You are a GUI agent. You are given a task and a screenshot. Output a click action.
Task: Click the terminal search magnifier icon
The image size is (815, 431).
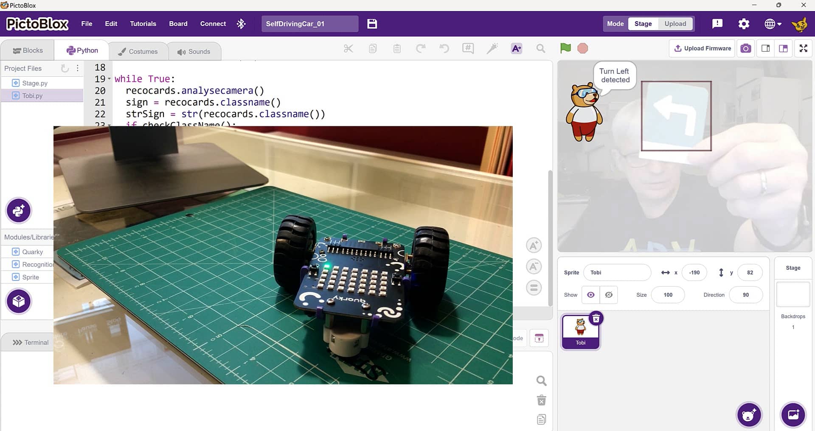point(541,381)
